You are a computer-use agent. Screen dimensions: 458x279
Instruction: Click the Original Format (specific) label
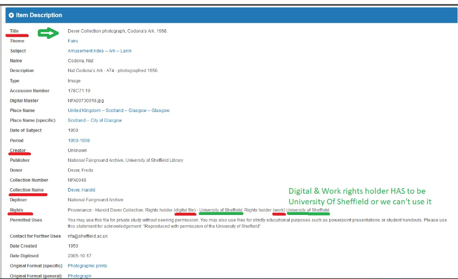pyautogui.click(x=36, y=266)
